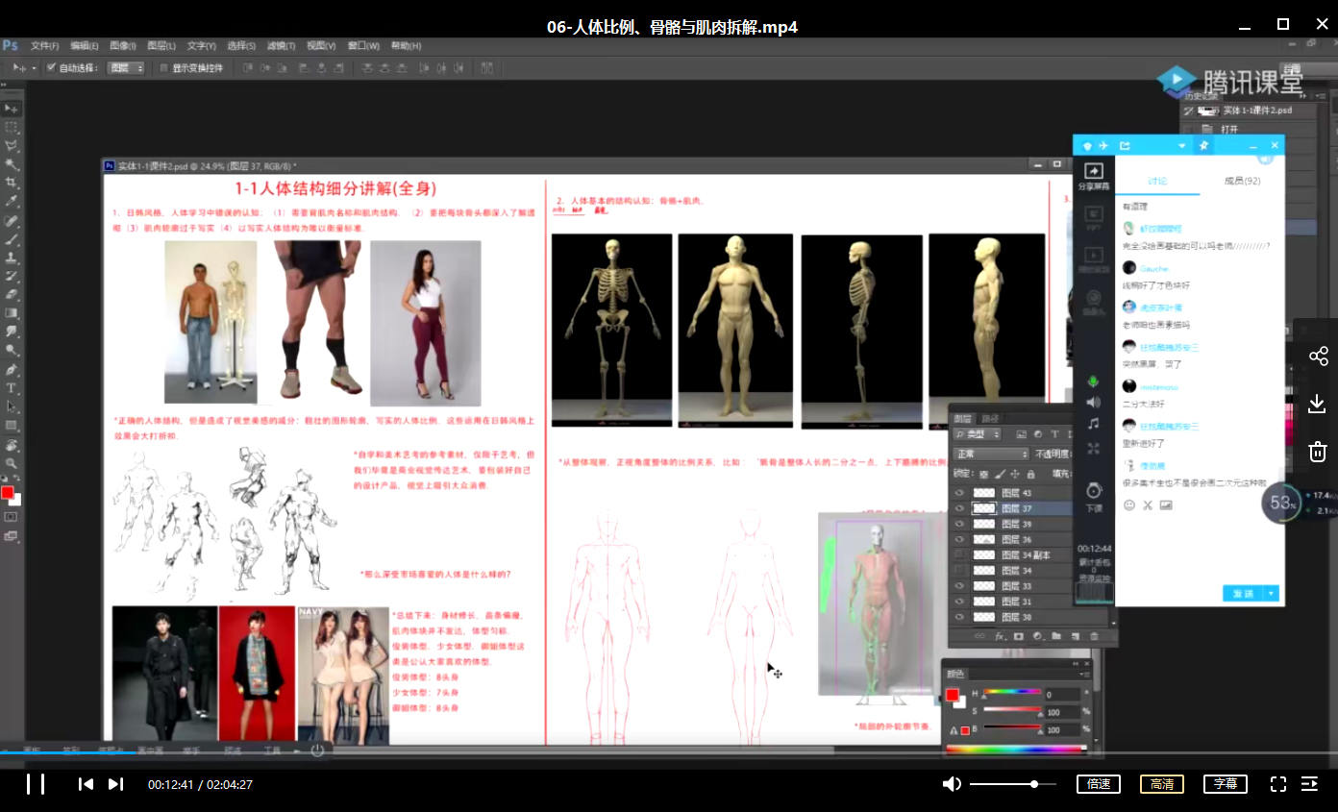Open the 滤镜(T) menu

tap(282, 45)
